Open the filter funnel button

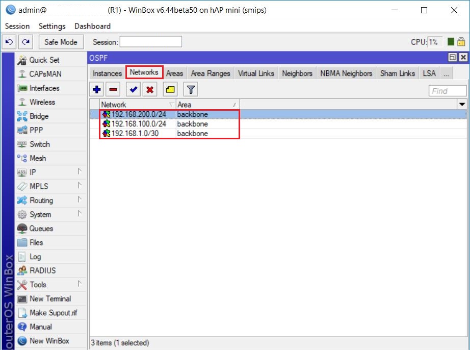click(191, 89)
